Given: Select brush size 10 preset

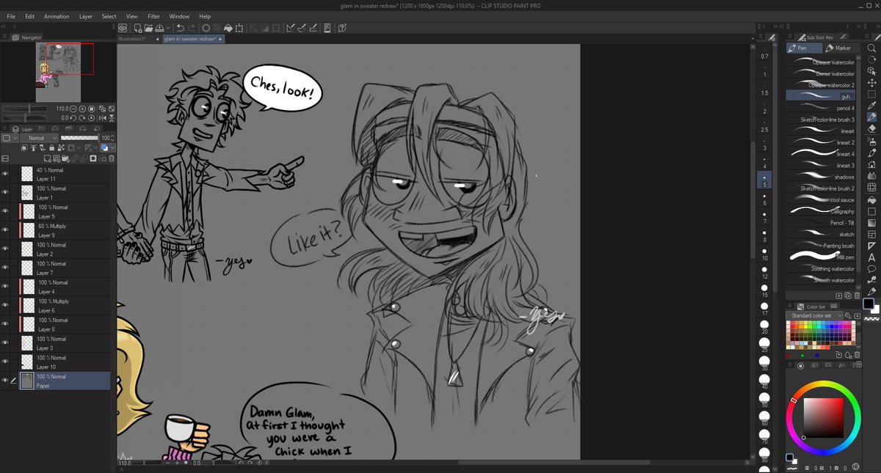Looking at the screenshot, I should point(764,254).
